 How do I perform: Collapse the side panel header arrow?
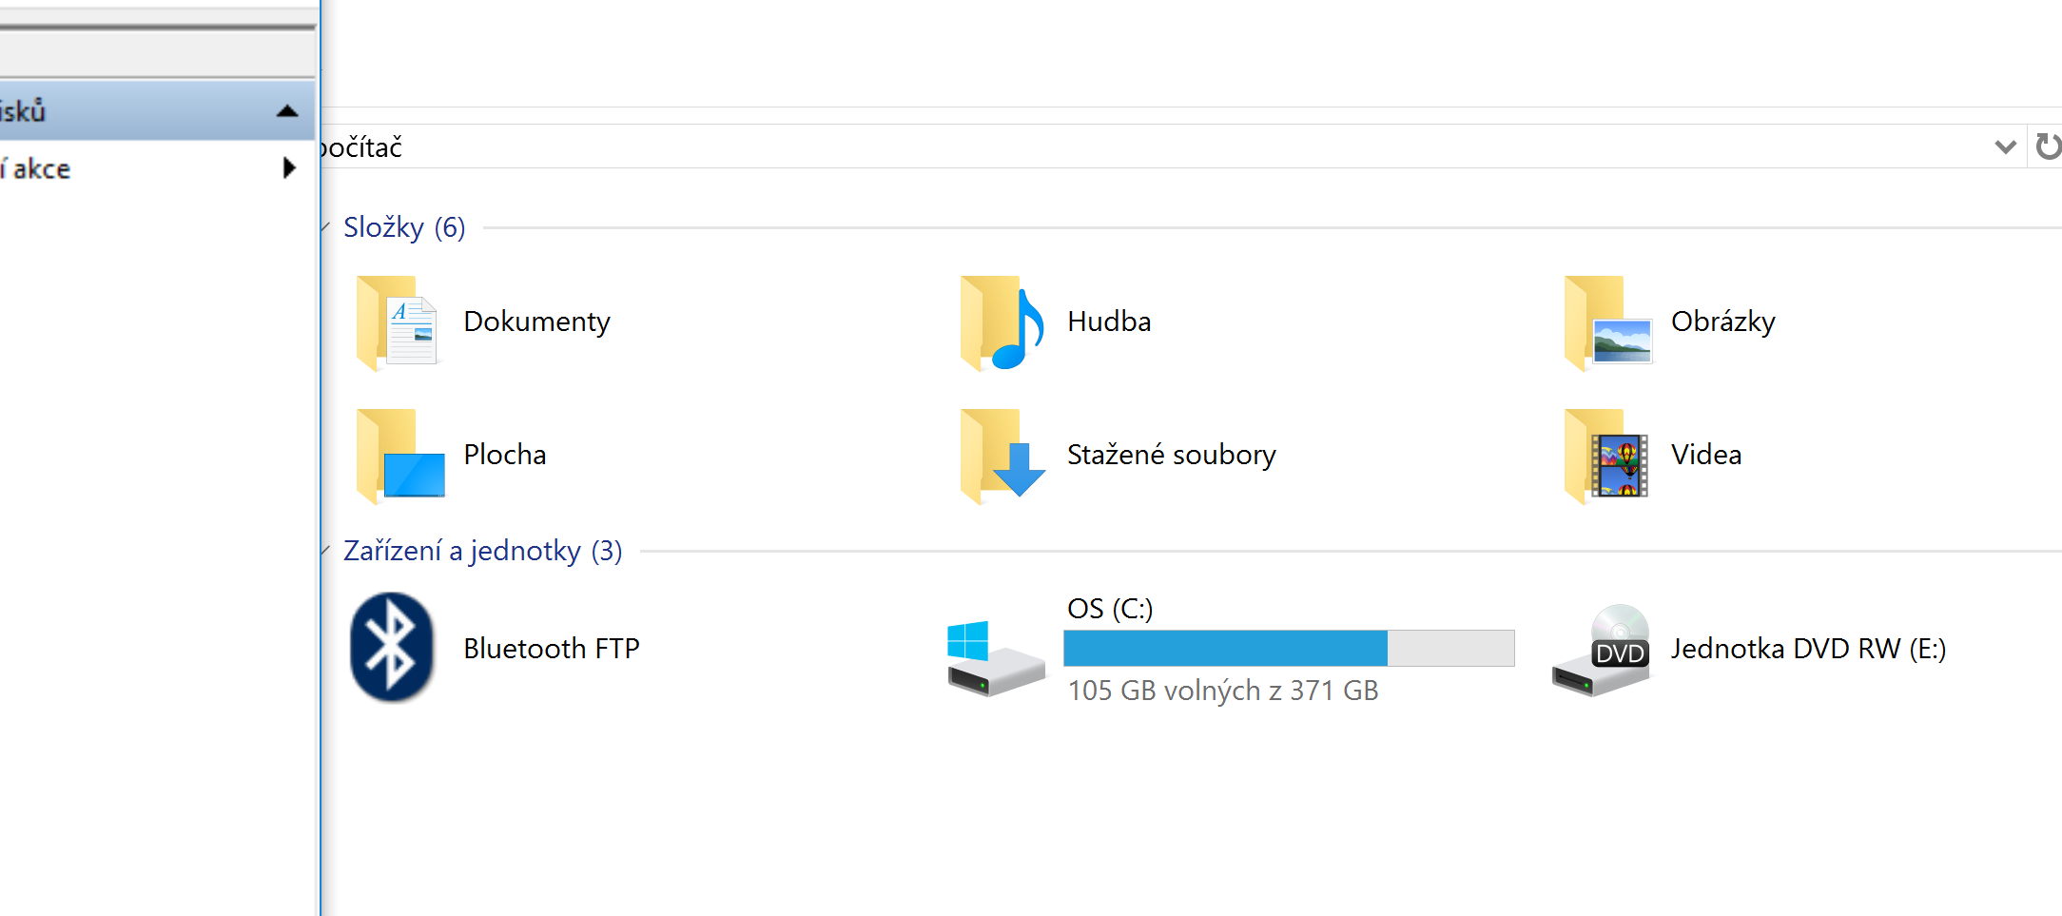287,111
